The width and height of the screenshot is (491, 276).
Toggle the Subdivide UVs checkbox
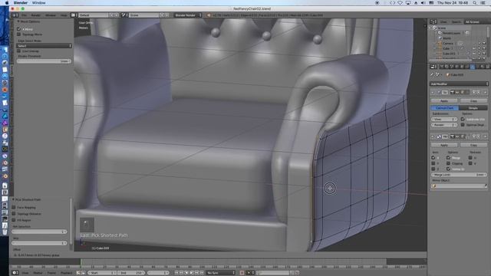point(463,120)
